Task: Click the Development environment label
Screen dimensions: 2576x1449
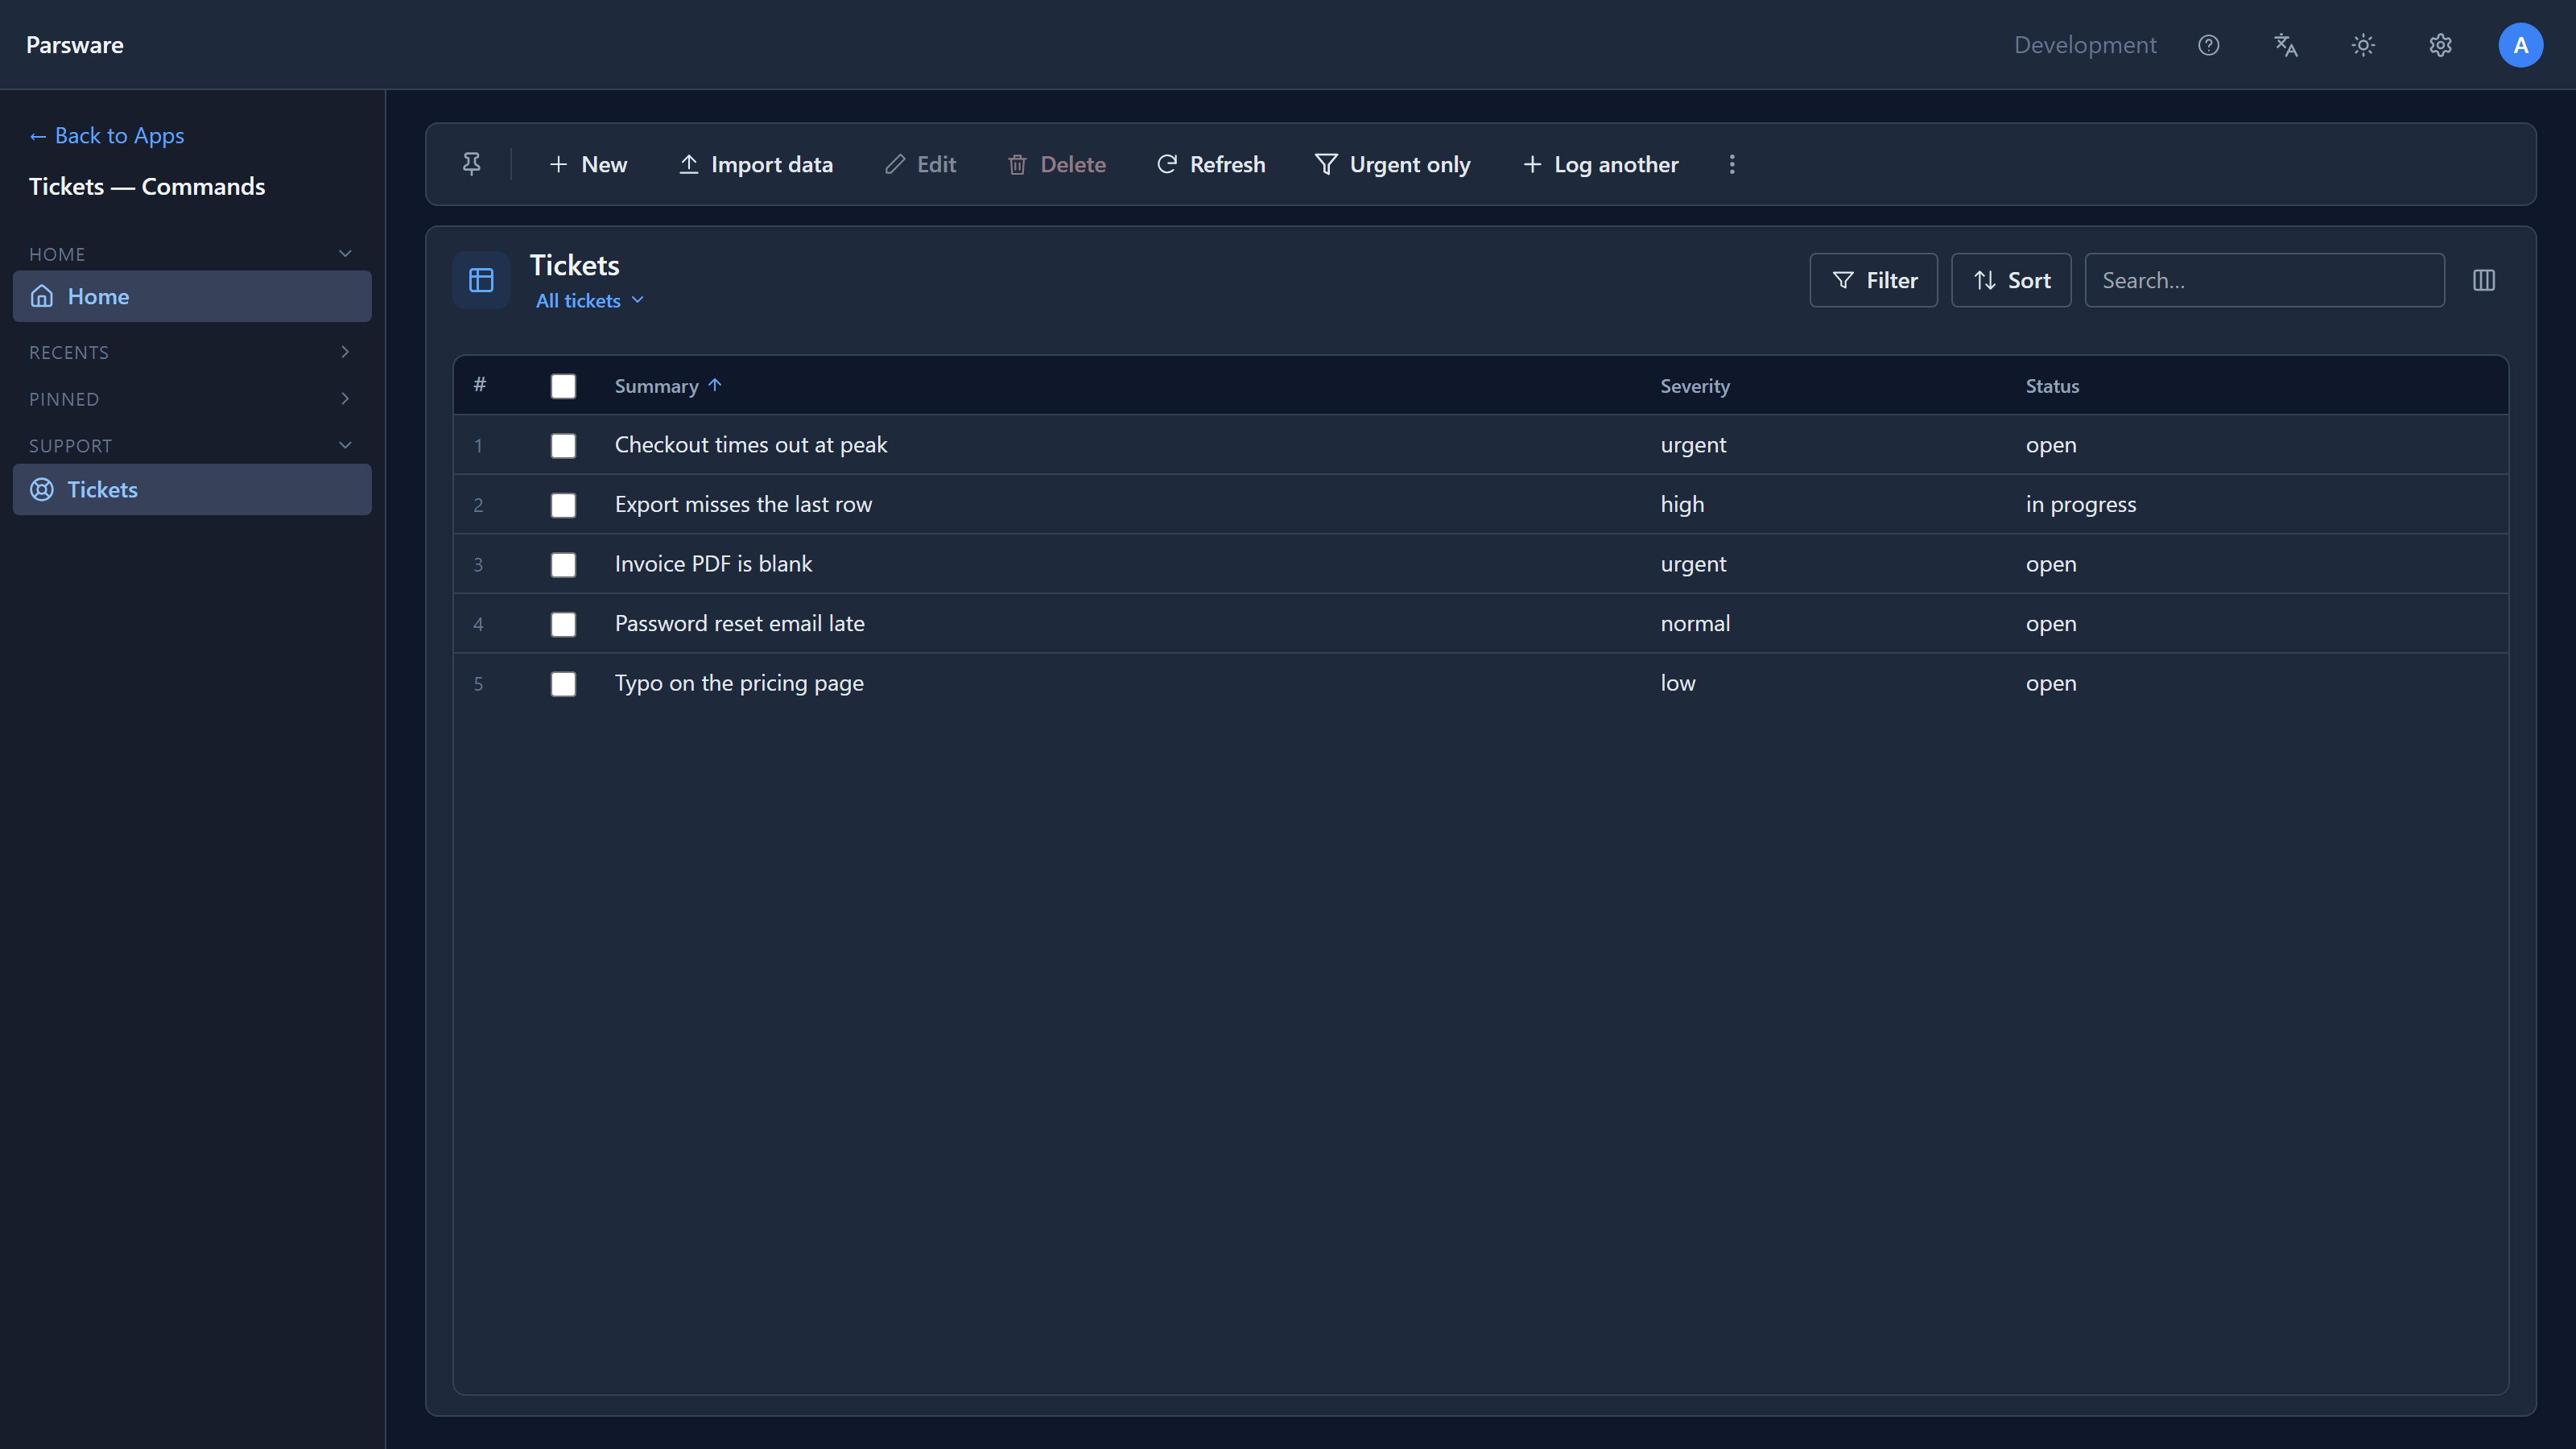Action: coord(2085,45)
